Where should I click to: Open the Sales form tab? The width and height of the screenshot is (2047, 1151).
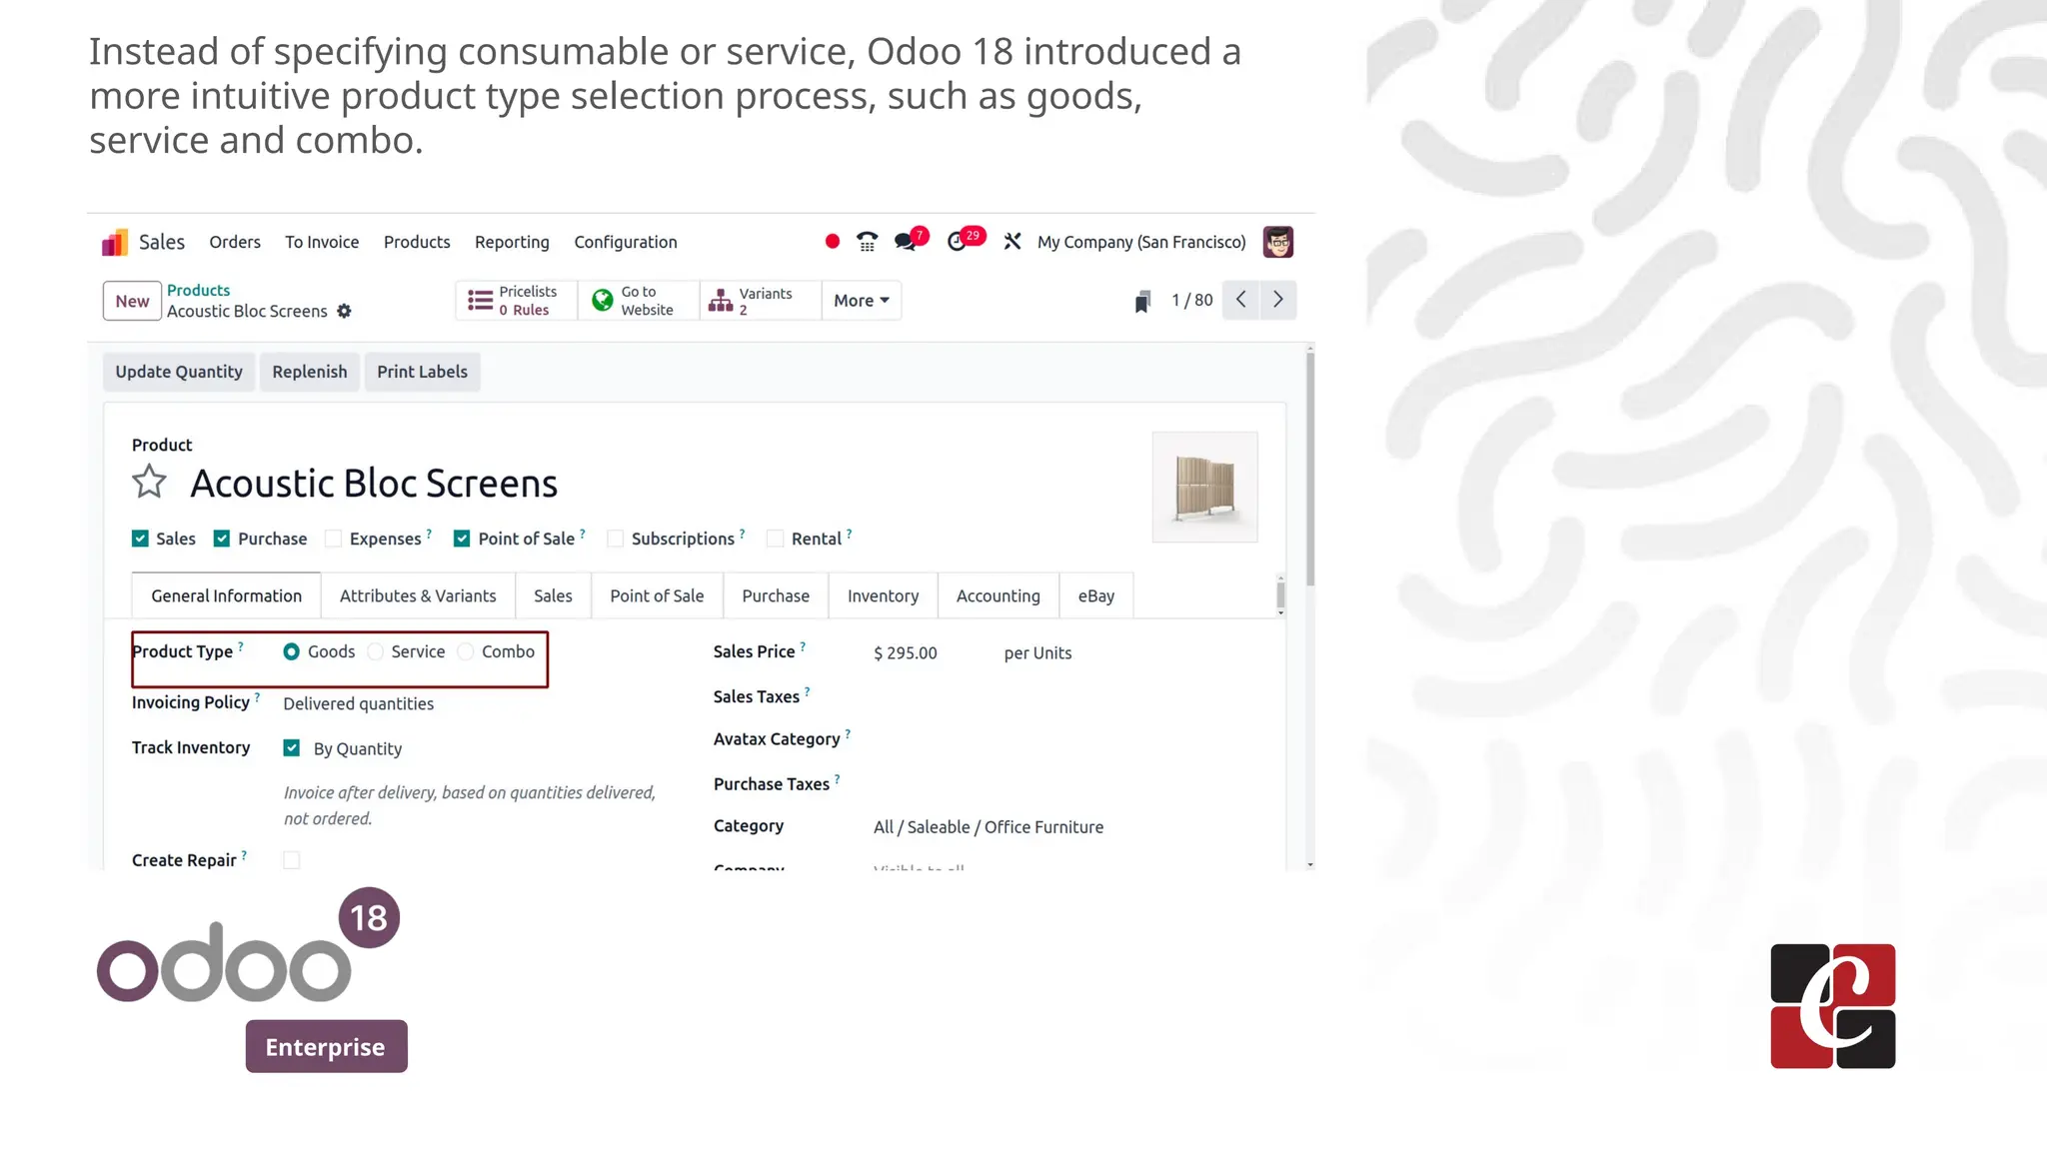pyautogui.click(x=553, y=595)
